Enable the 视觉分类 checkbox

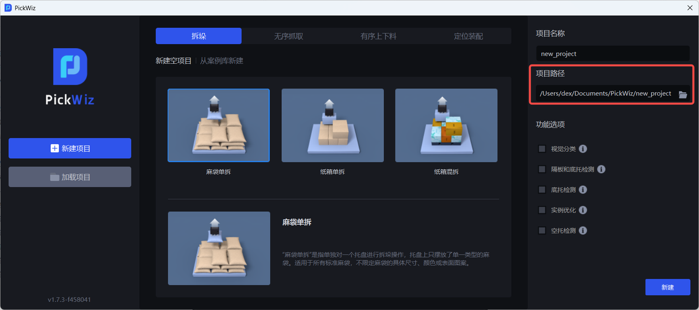(542, 149)
